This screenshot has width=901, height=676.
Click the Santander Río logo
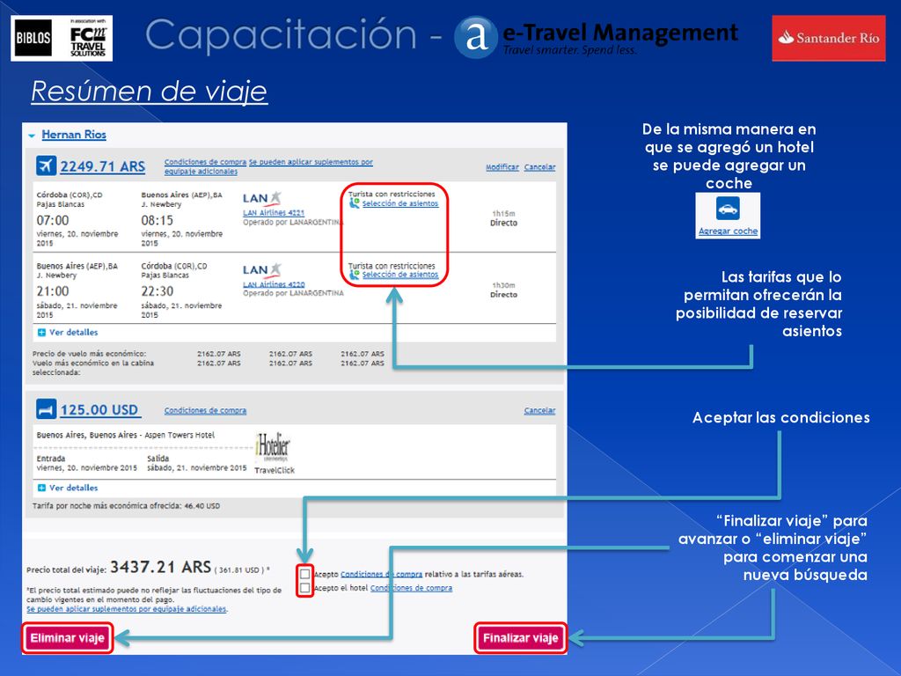pyautogui.click(x=829, y=38)
